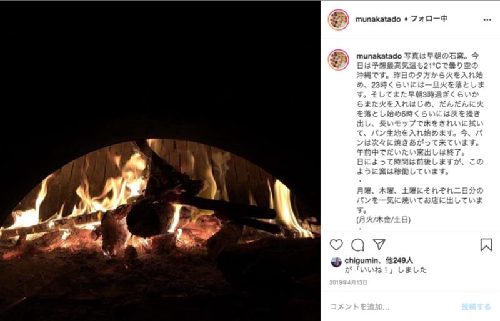Open the three-dot more options menu
500x321 pixels.
click(x=487, y=20)
